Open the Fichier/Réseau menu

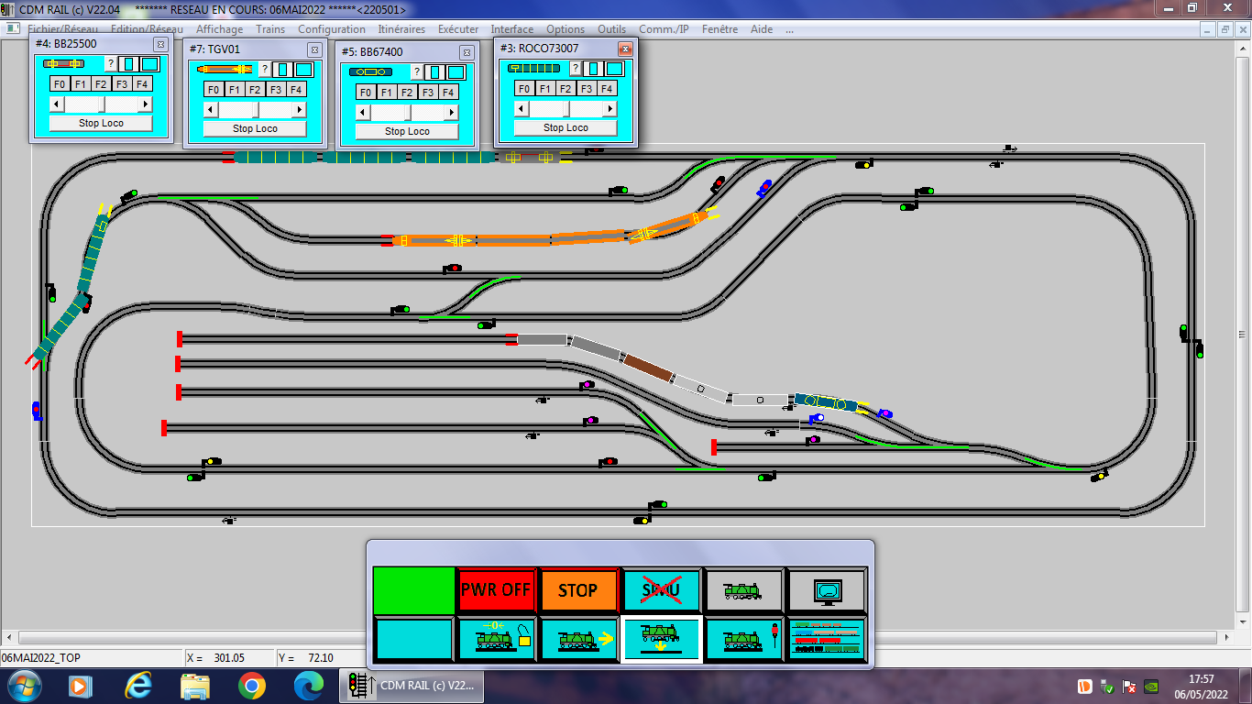click(x=60, y=29)
